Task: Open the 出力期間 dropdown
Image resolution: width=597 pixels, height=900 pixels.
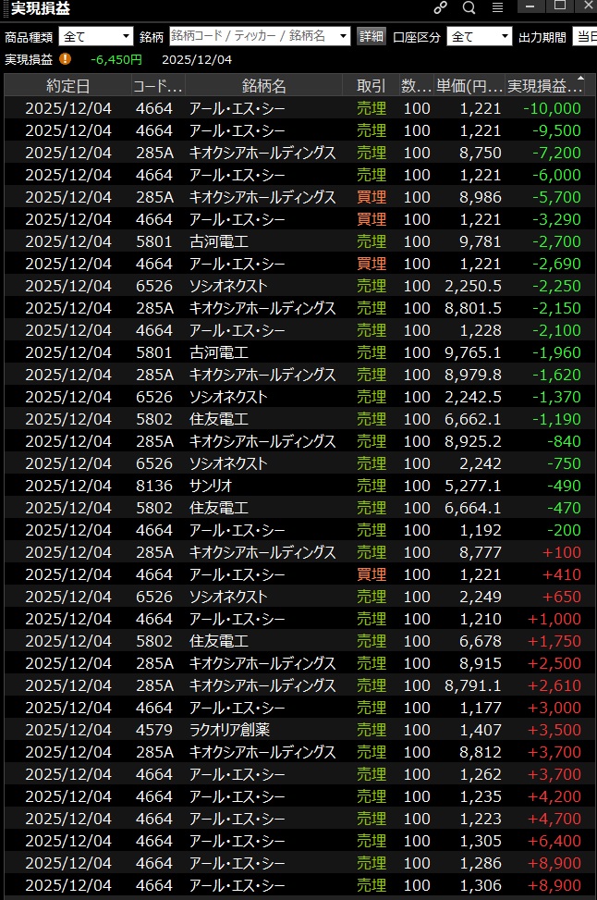Action: (584, 37)
